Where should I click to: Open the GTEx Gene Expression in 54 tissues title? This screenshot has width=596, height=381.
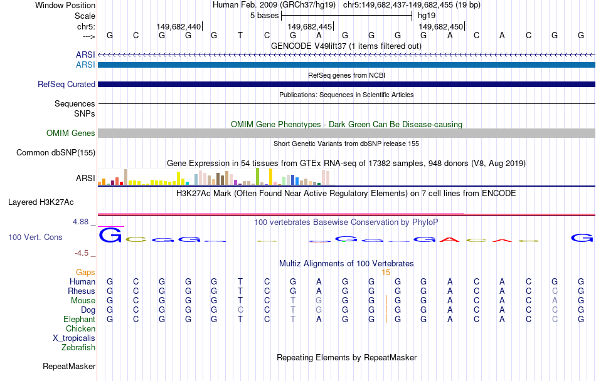(346, 163)
